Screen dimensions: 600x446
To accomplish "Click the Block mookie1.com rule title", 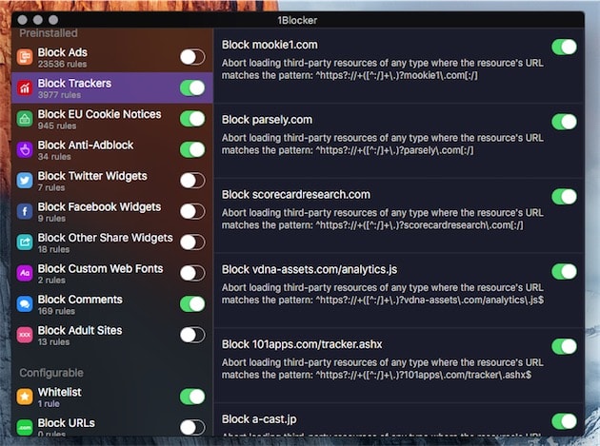I will (270, 45).
